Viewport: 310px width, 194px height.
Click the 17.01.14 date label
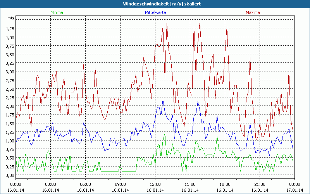click(294, 190)
